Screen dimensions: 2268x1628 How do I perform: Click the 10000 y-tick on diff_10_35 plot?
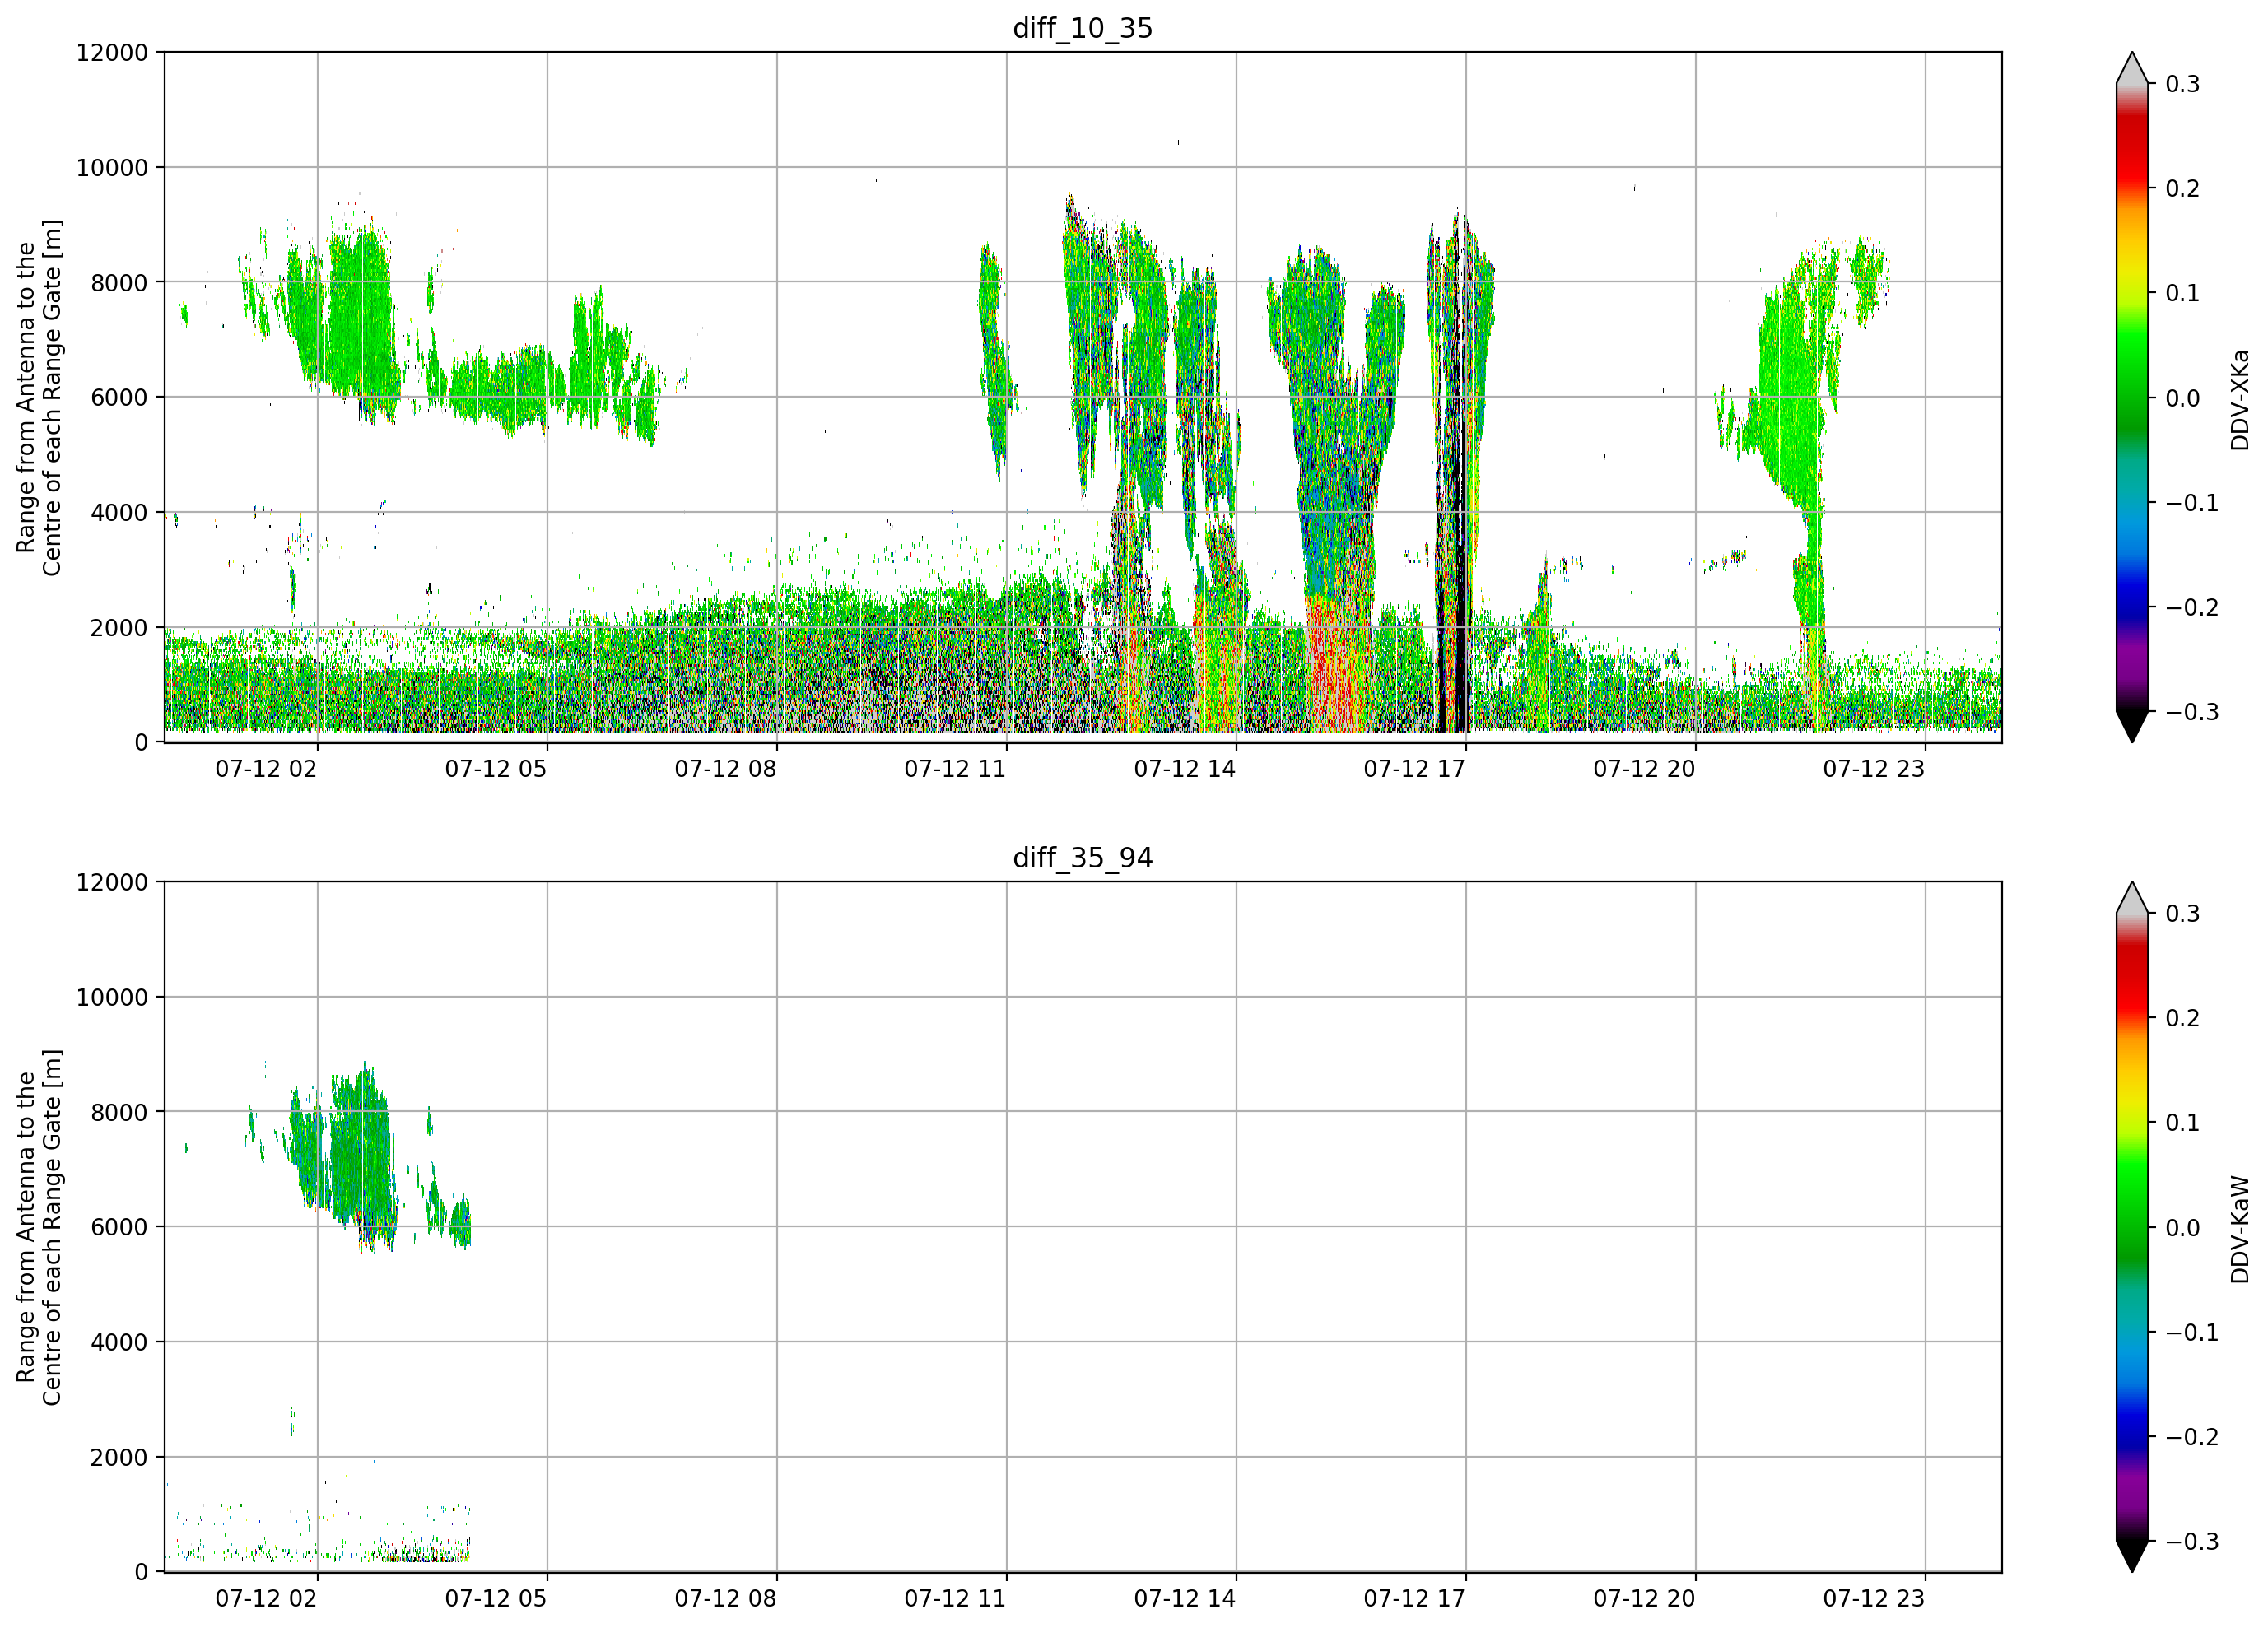pos(111,167)
